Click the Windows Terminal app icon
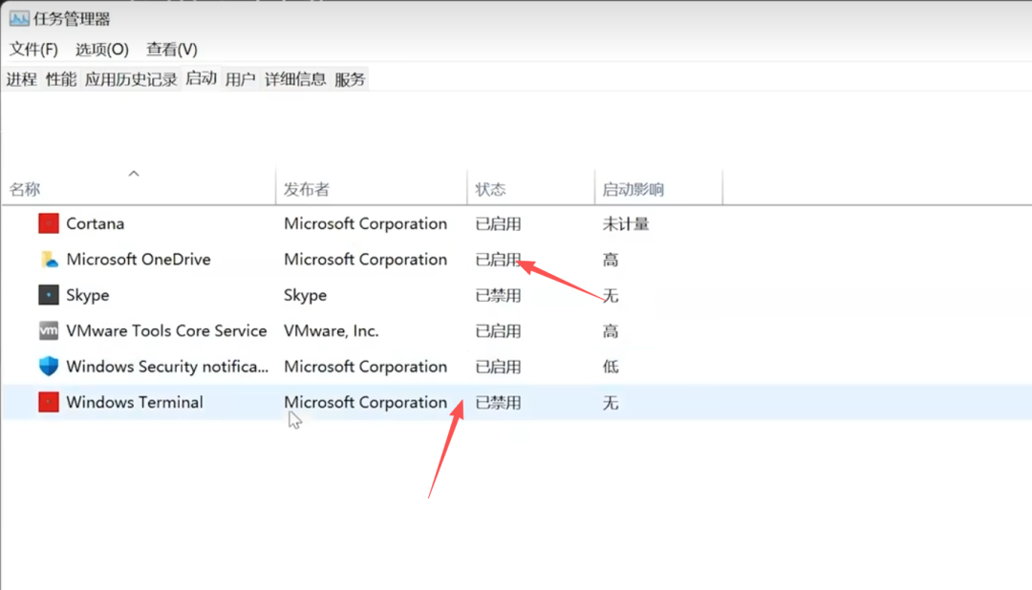This screenshot has width=1032, height=590. point(49,403)
